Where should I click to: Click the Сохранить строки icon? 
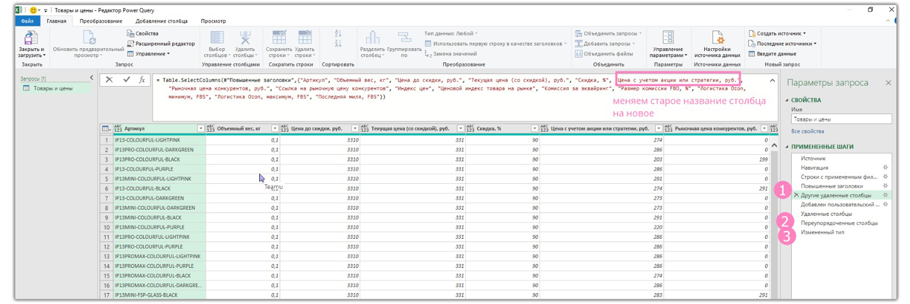click(x=279, y=38)
